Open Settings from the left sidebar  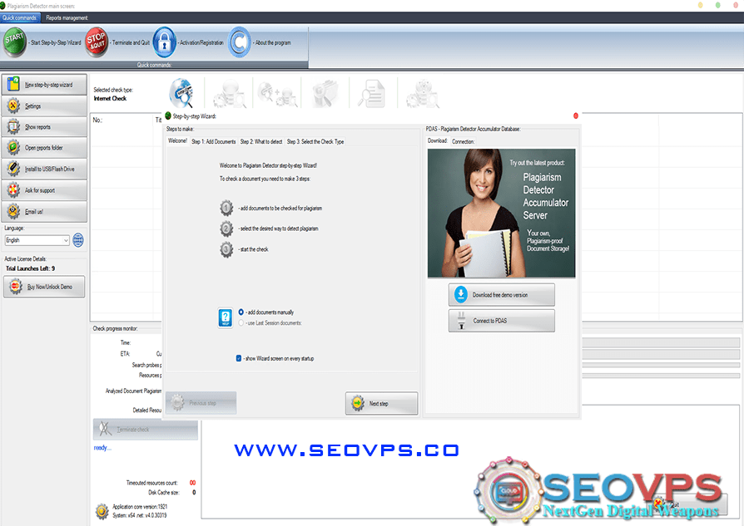pyautogui.click(x=44, y=106)
